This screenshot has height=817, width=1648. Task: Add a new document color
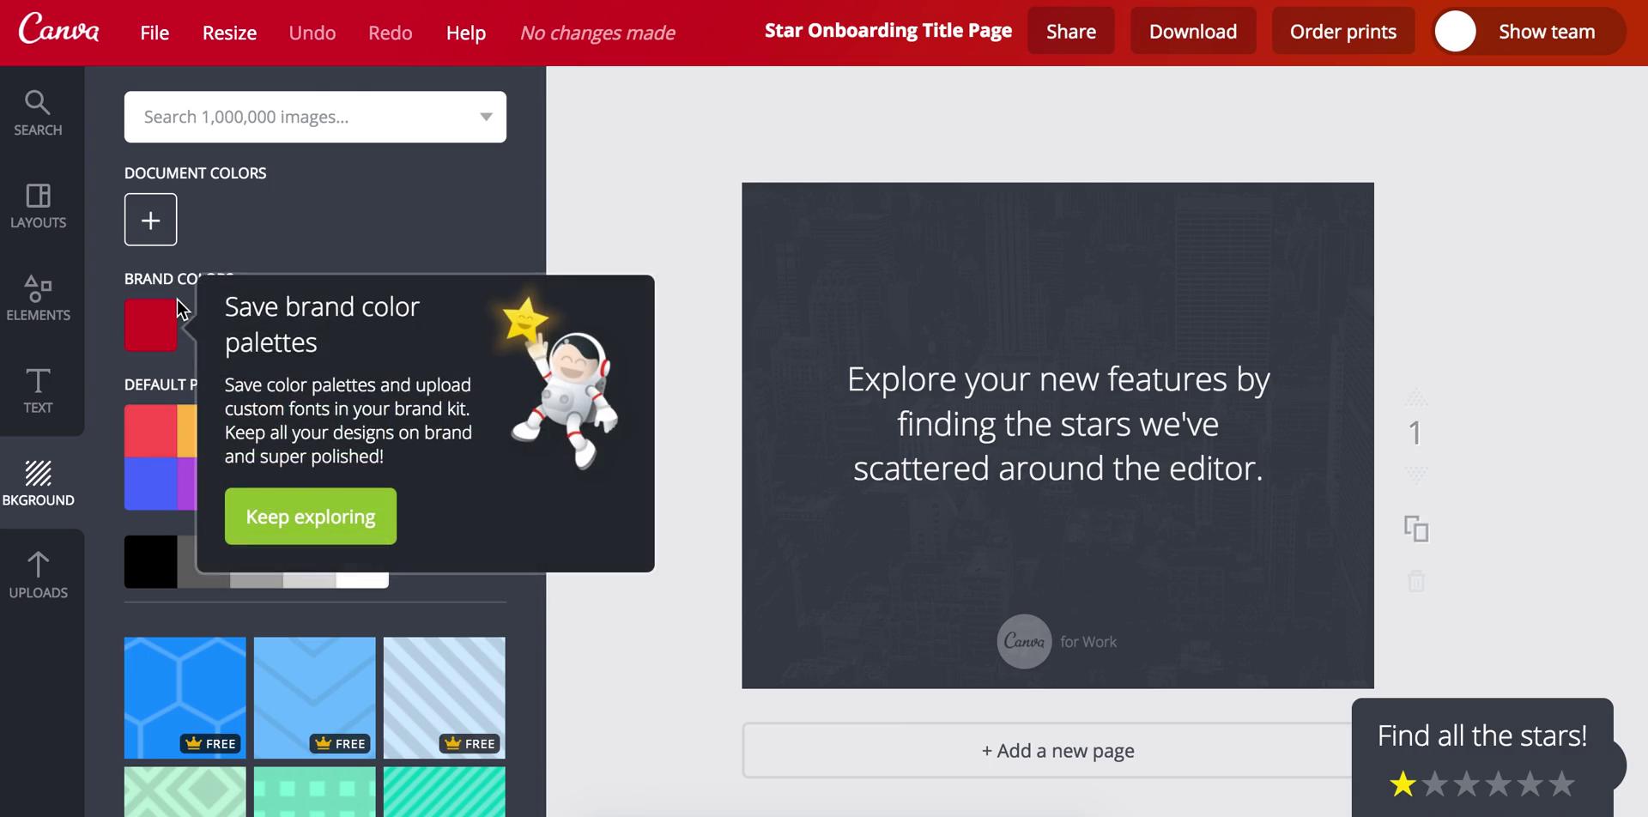[151, 220]
